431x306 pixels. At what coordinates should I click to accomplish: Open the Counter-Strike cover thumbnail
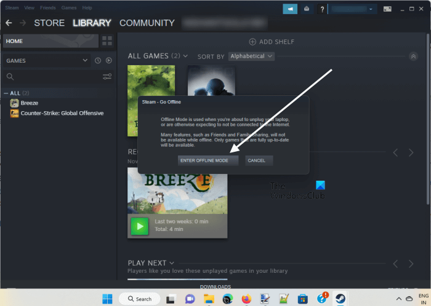click(211, 80)
